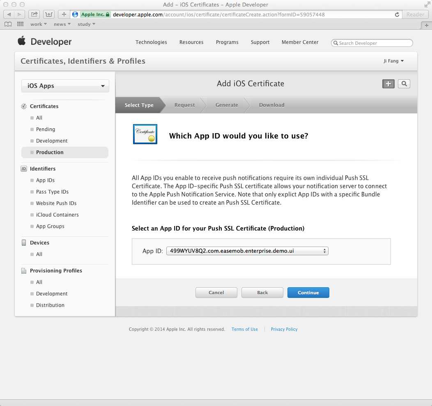Viewport: 432px width, 406px height.
Task: Click the Provisioning Profiles document icon
Action: (x=24, y=271)
